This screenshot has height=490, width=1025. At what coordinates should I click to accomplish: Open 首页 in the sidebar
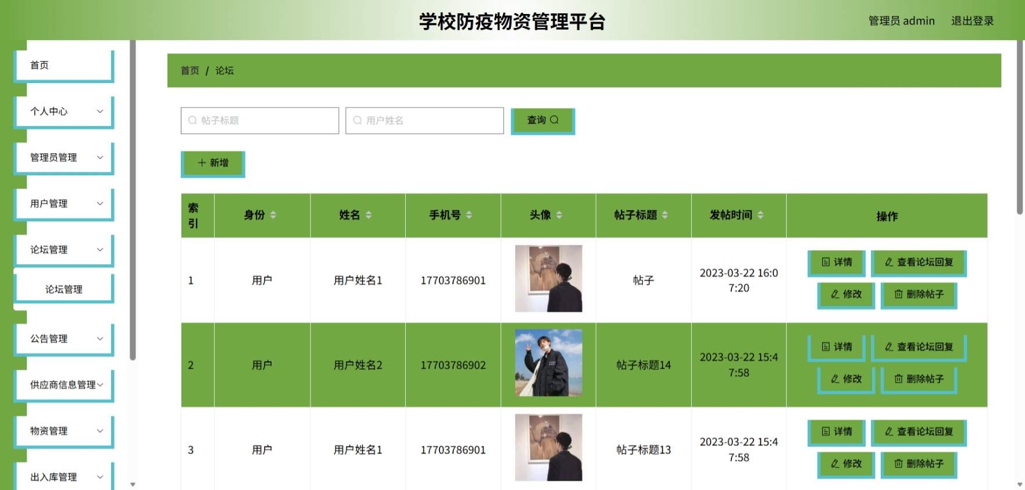coord(63,65)
